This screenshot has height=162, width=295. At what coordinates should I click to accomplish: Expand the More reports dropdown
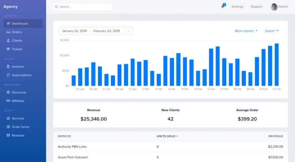click(246, 31)
